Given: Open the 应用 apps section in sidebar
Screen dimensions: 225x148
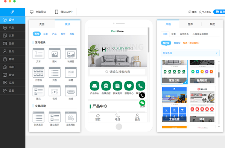Looking at the screenshot, I should 12,83.
